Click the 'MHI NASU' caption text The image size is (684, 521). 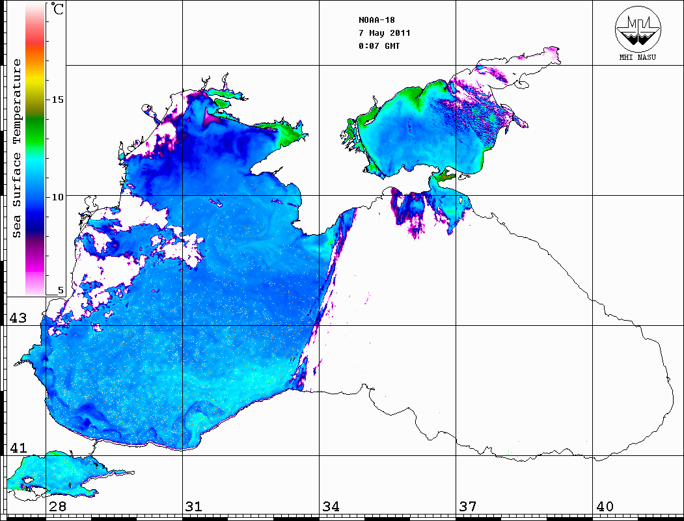(x=638, y=57)
